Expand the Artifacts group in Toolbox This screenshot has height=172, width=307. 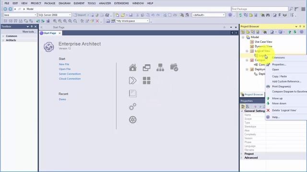coord(3,40)
